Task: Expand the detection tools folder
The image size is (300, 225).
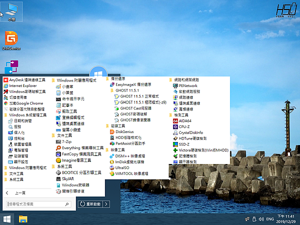Action: 179,115
